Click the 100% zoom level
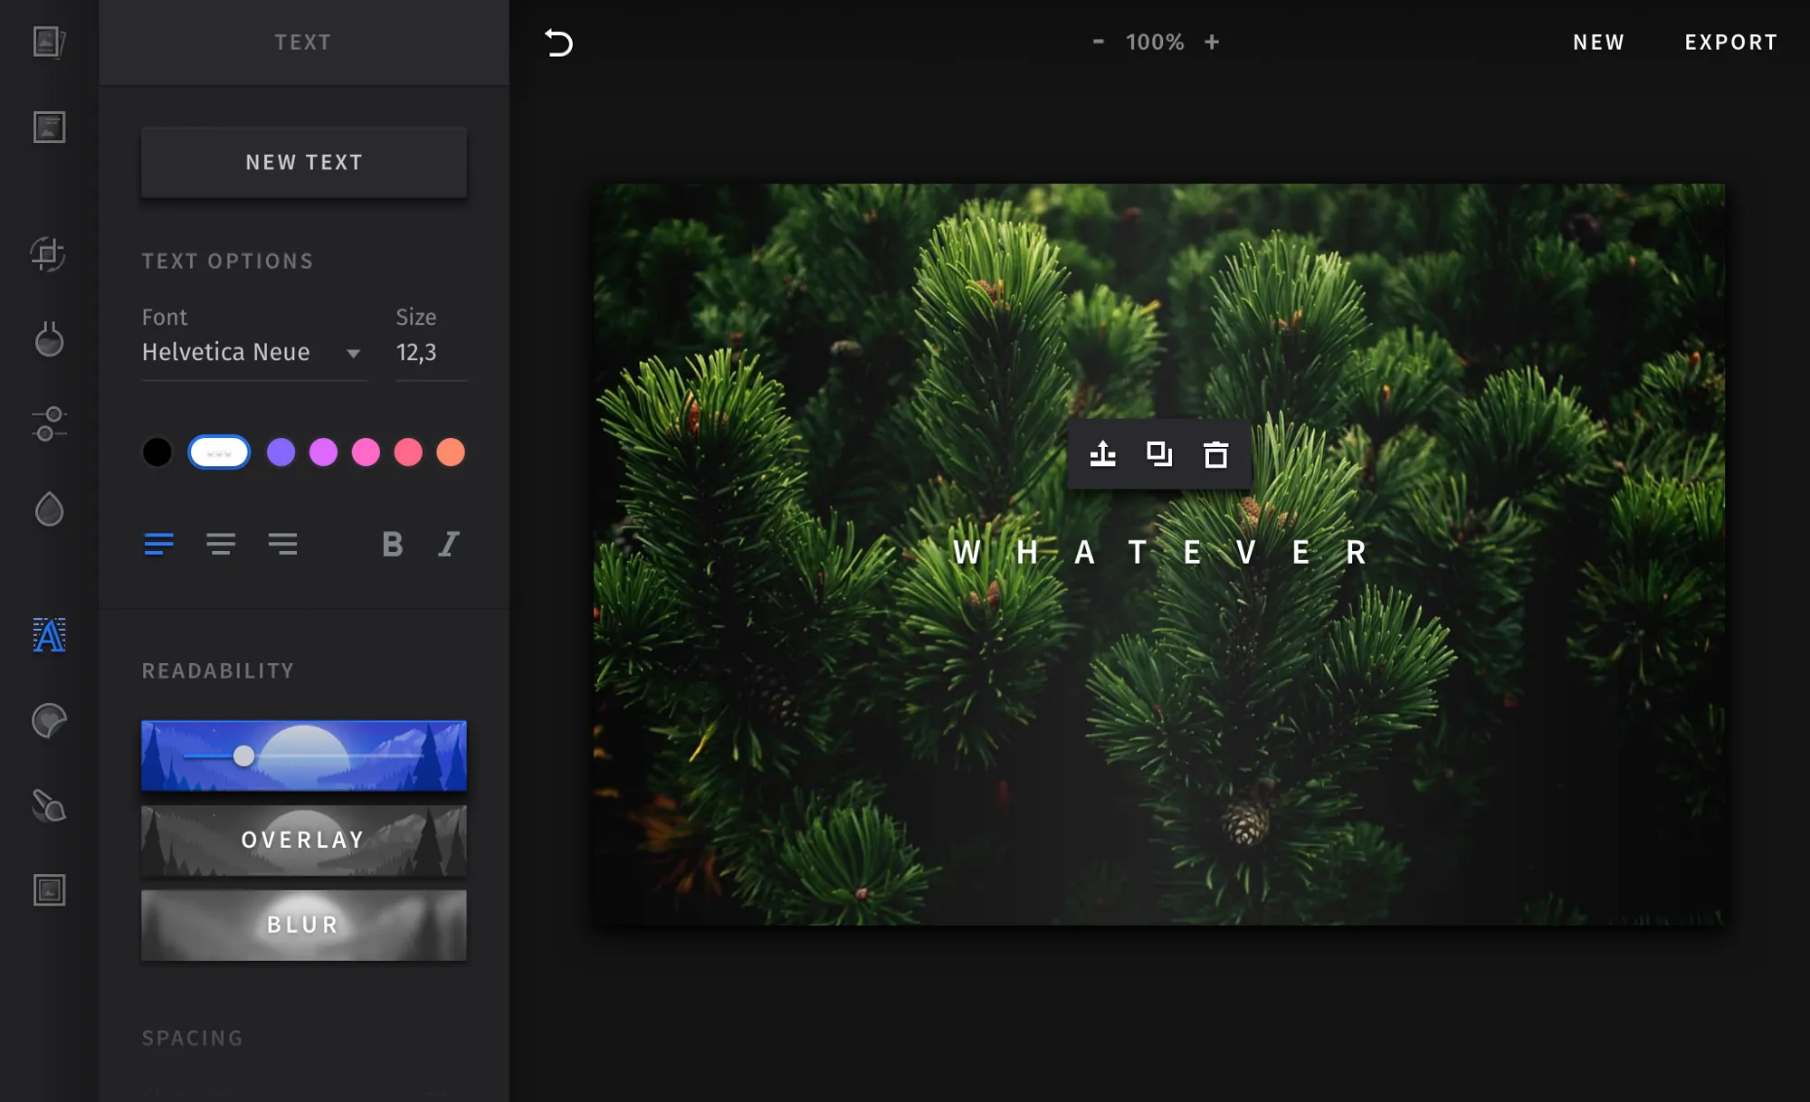 tap(1155, 43)
